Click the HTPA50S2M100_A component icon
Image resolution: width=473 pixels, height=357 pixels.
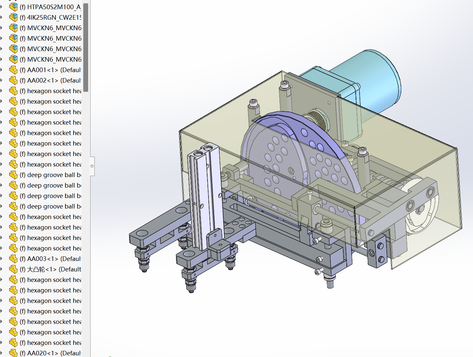point(13,7)
